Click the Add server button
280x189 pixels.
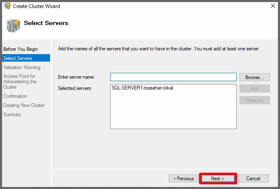click(254, 89)
